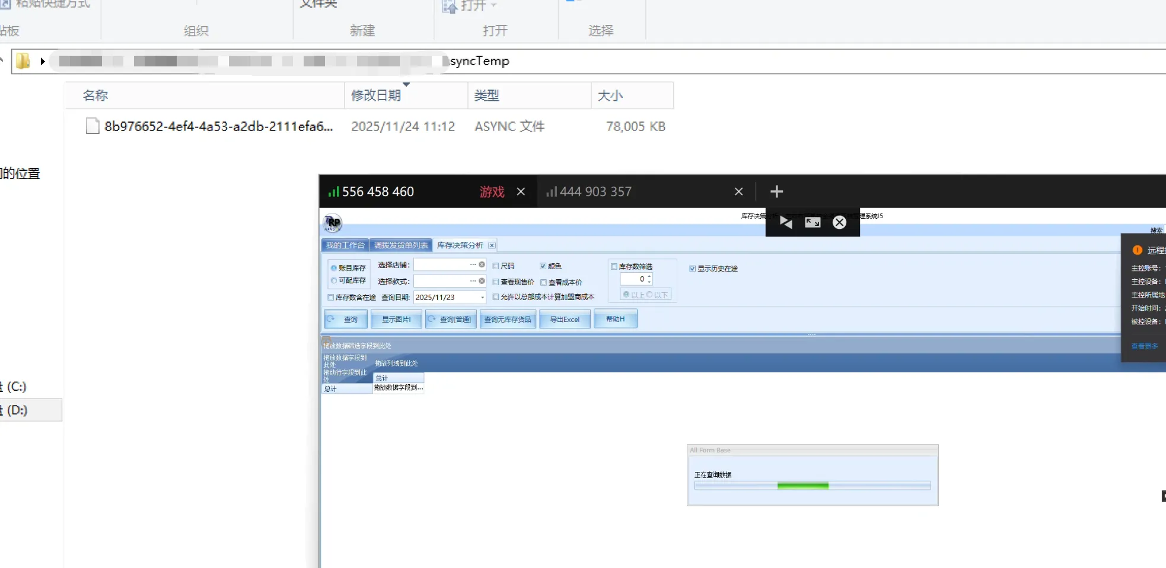Viewport: 1166px width, 568px height.
Task: Sort files by the 修改日期 column header
Action: (x=376, y=95)
